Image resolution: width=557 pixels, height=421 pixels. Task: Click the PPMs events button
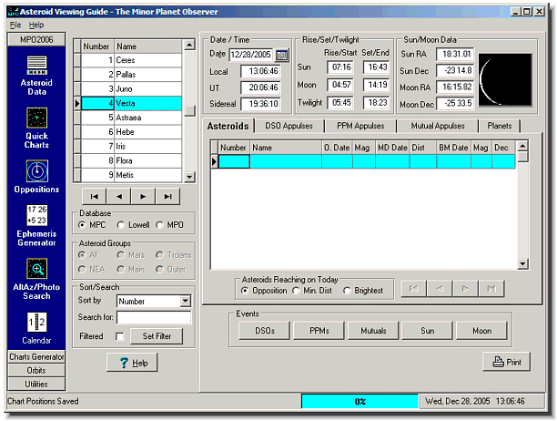[319, 331]
